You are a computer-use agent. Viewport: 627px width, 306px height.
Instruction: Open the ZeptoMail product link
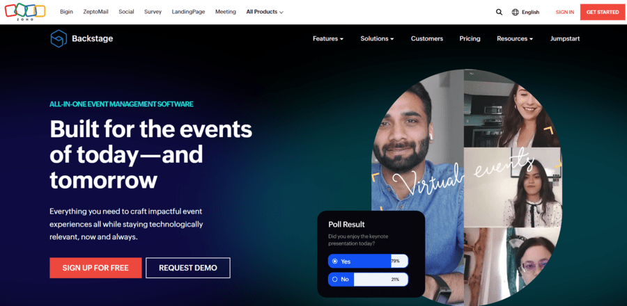tap(95, 12)
